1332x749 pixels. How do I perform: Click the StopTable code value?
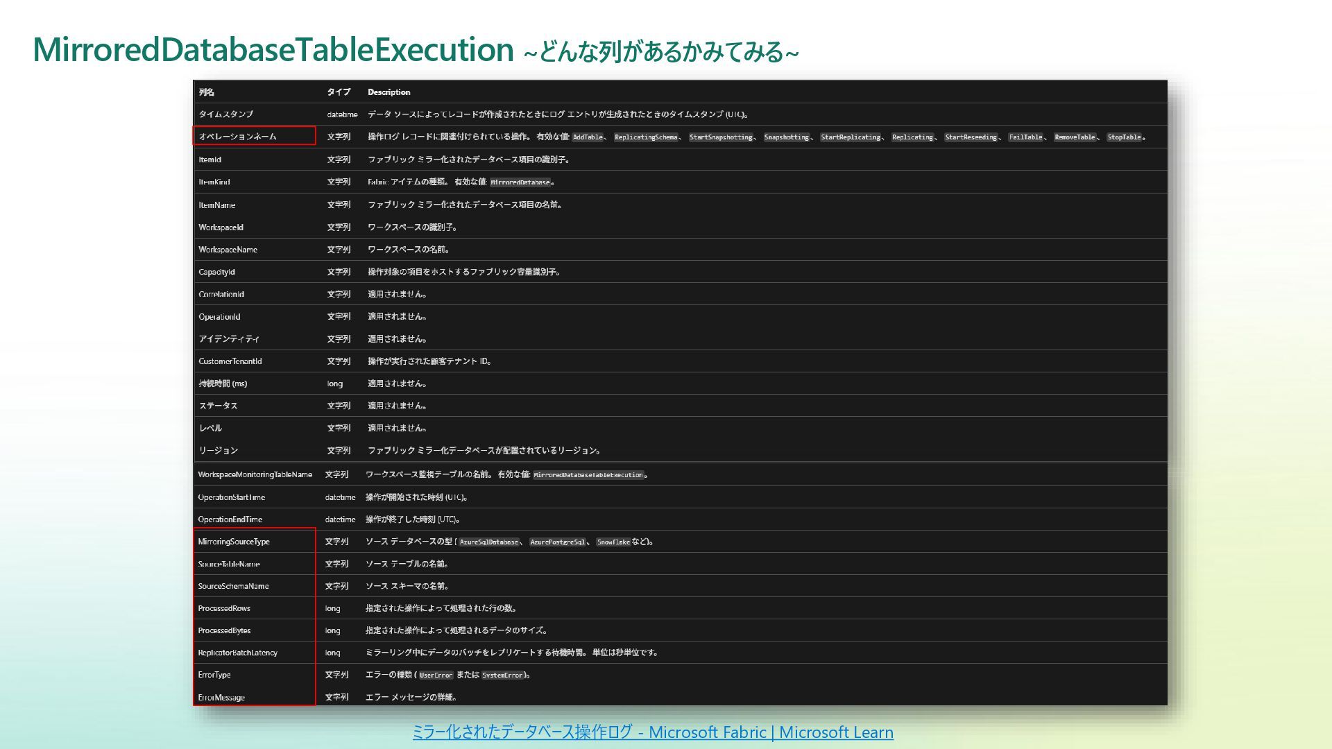pyautogui.click(x=1124, y=137)
